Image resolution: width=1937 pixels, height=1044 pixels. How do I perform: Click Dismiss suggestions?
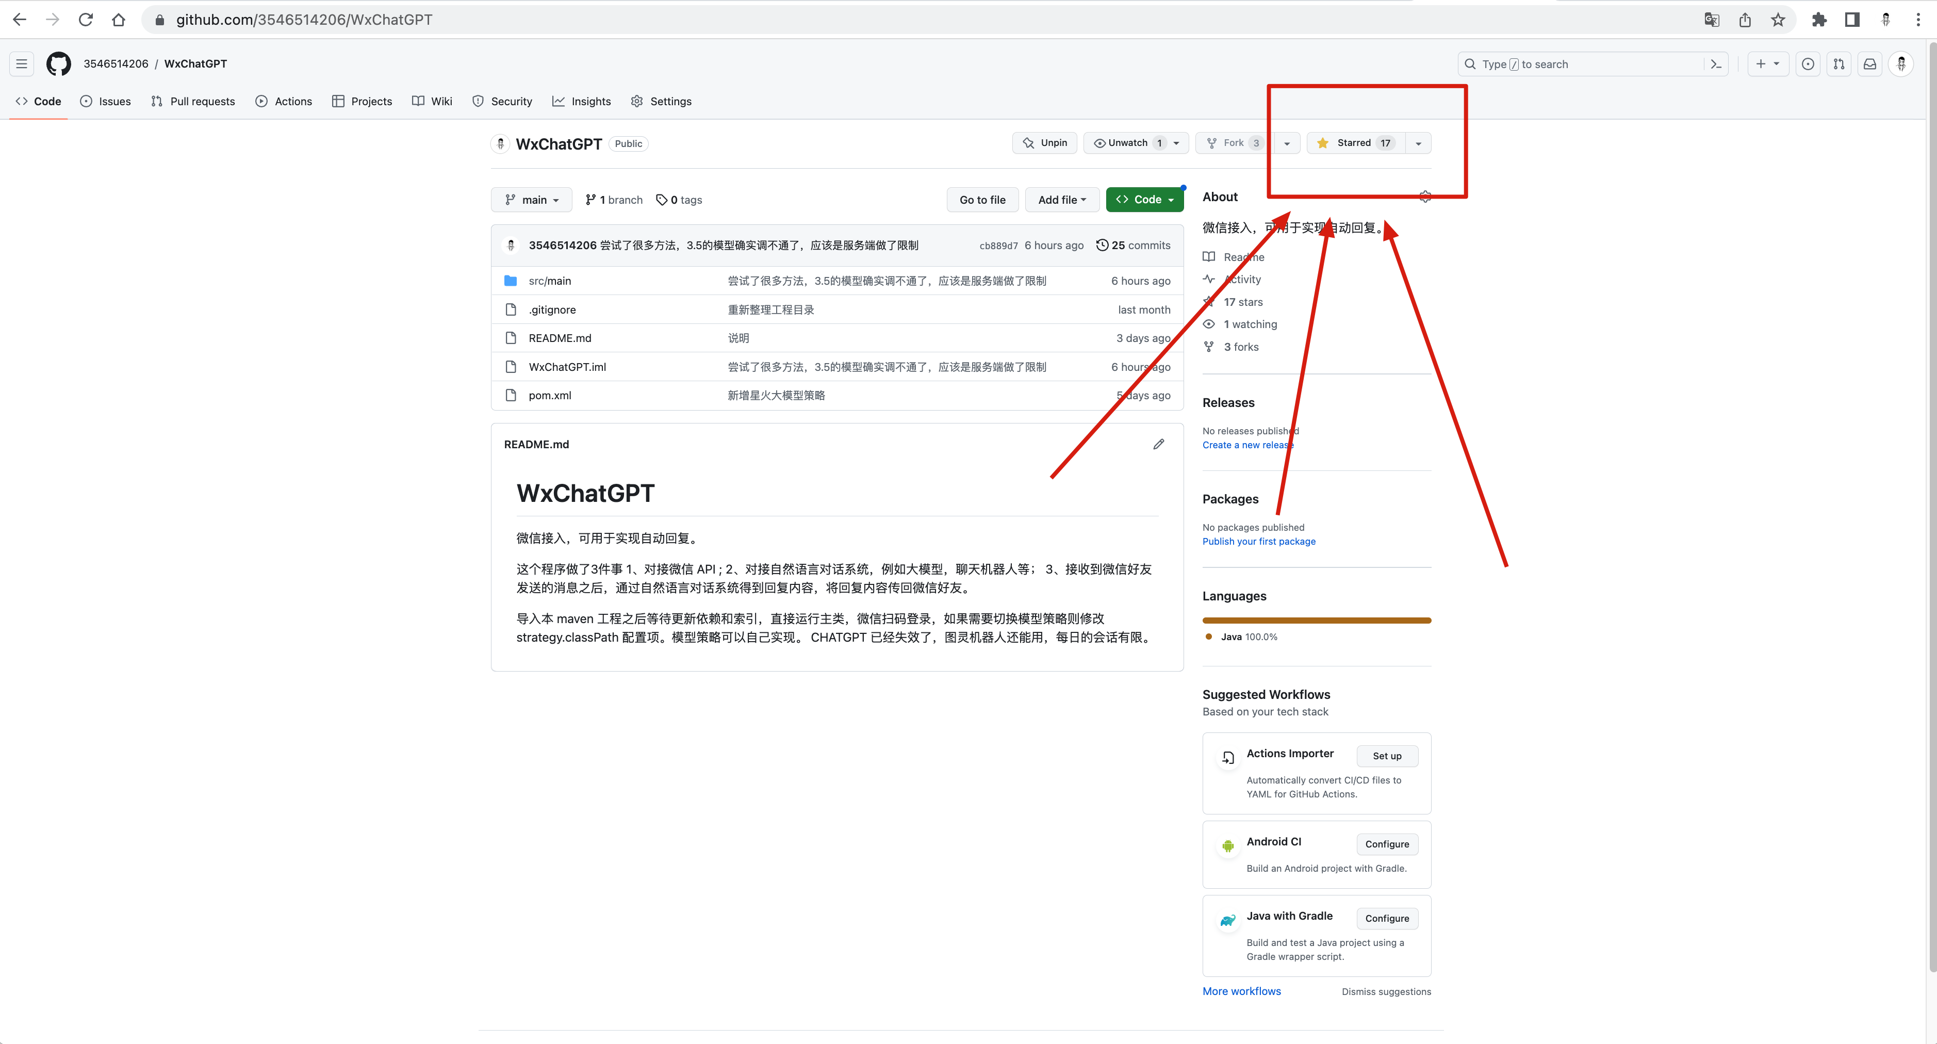[1387, 991]
